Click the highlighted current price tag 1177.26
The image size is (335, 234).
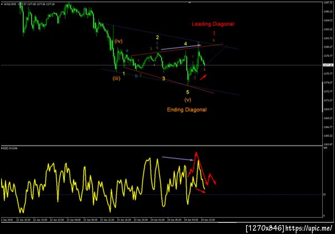pyautogui.click(x=328, y=65)
